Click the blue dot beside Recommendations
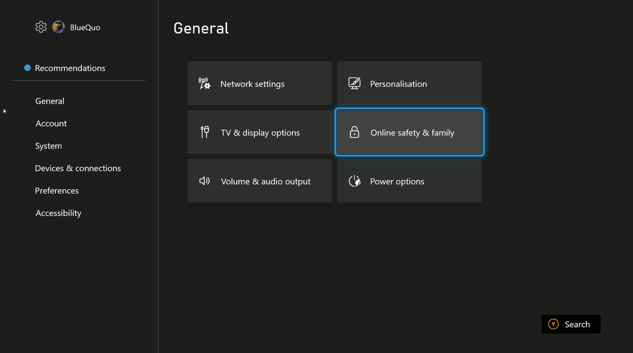Screen dimensions: 633x353 click(x=27, y=68)
